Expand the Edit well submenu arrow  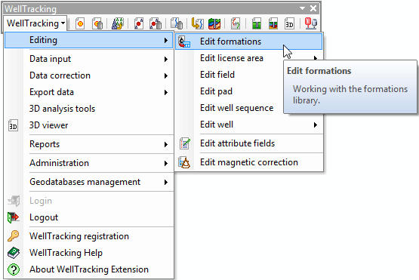point(316,125)
